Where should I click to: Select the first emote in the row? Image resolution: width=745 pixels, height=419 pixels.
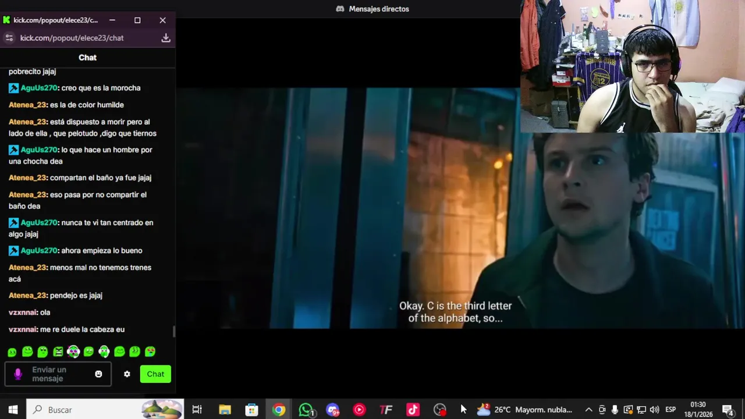pos(12,352)
